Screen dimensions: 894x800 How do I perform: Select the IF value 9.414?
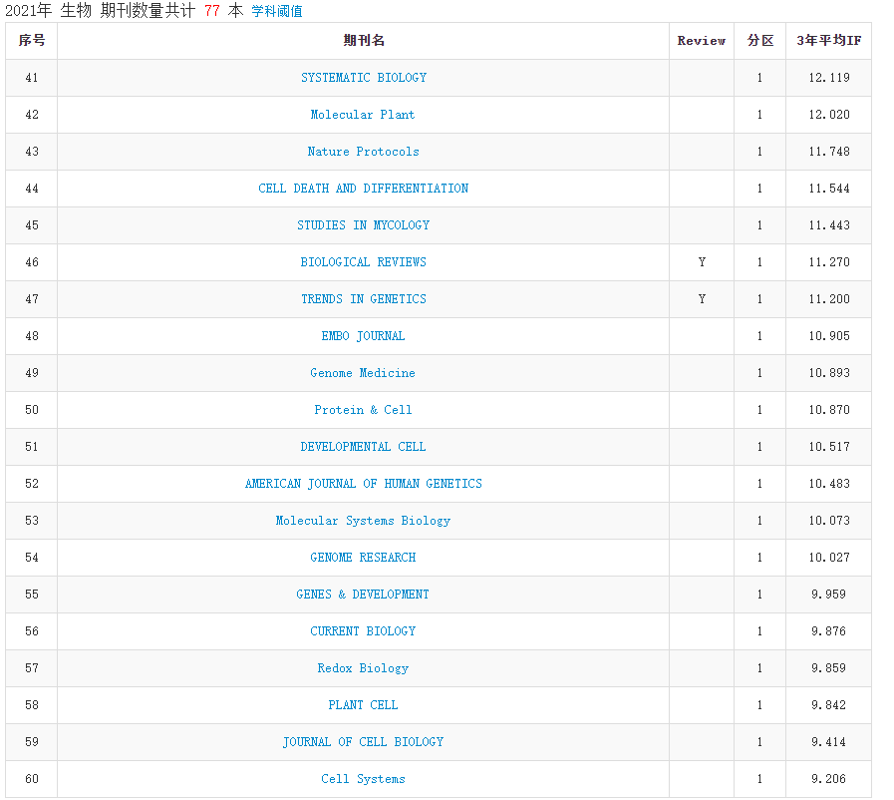[829, 742]
